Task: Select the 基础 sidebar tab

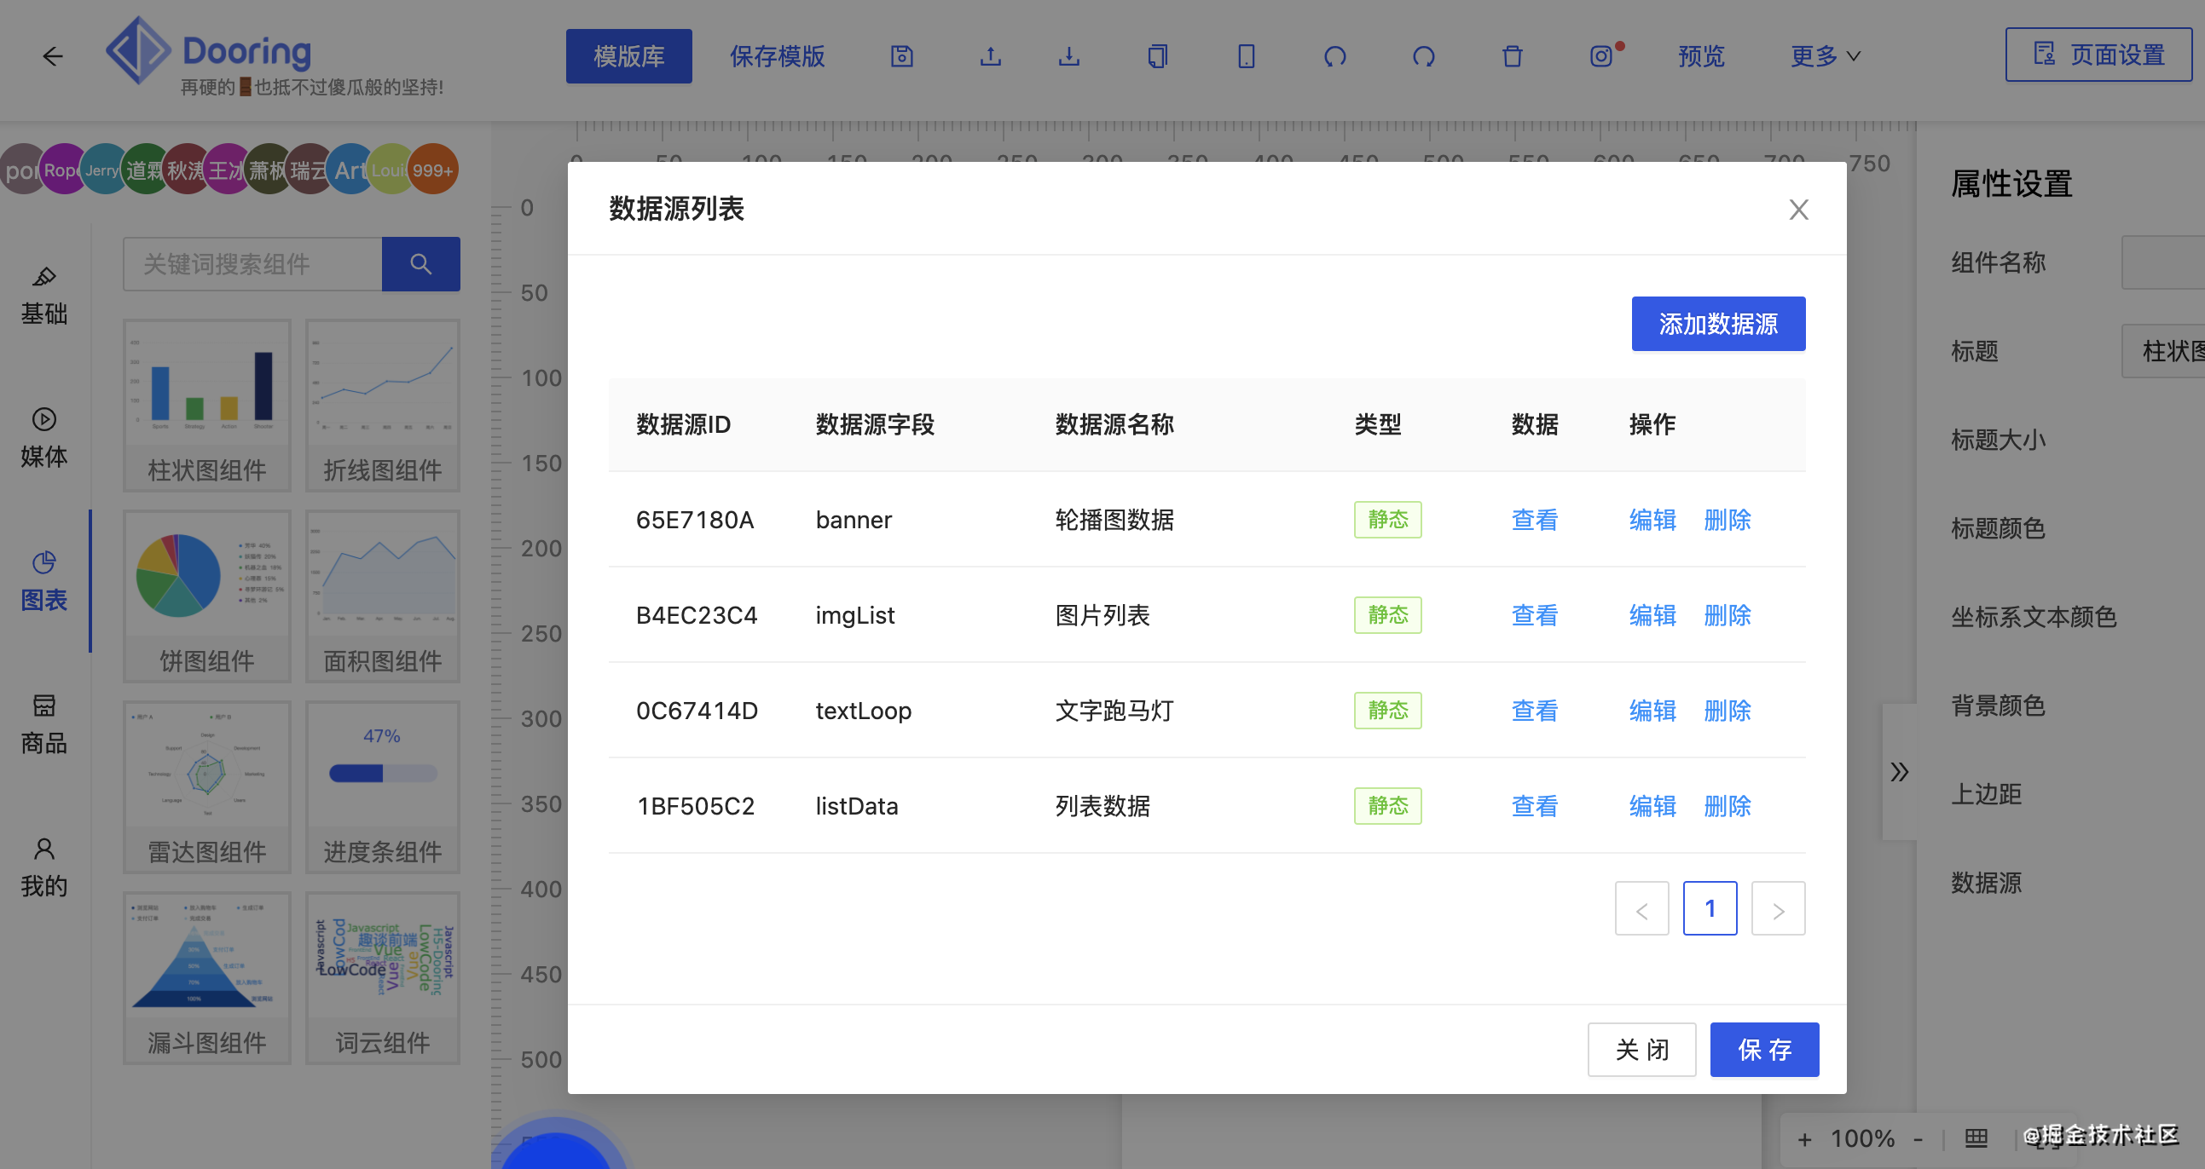Action: (44, 296)
